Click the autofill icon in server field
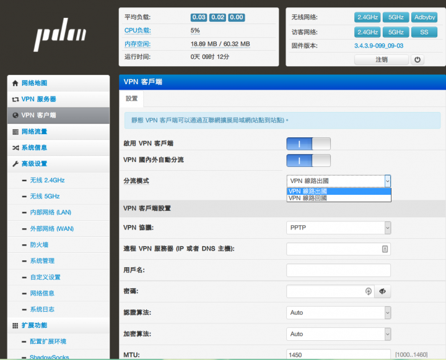The image size is (446, 360). click(385, 249)
